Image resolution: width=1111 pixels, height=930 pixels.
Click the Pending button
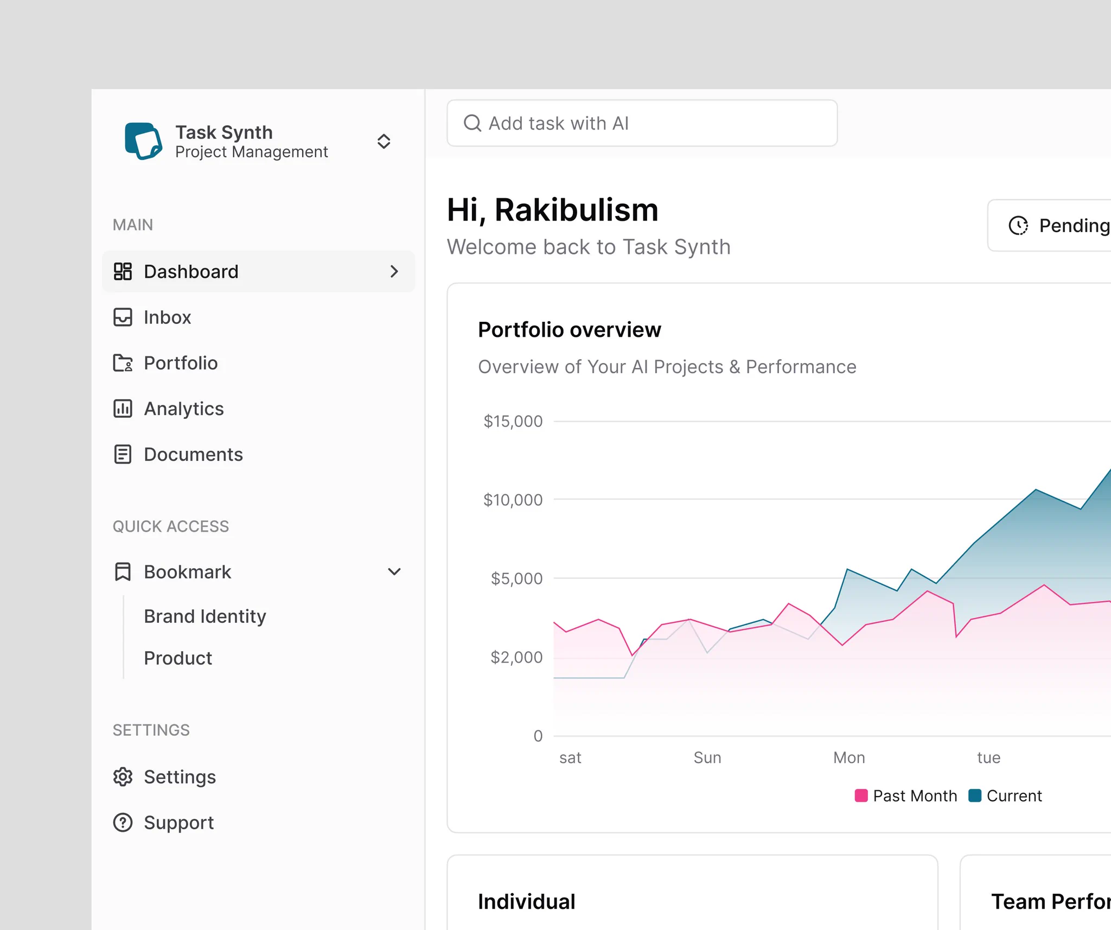pos(1049,225)
